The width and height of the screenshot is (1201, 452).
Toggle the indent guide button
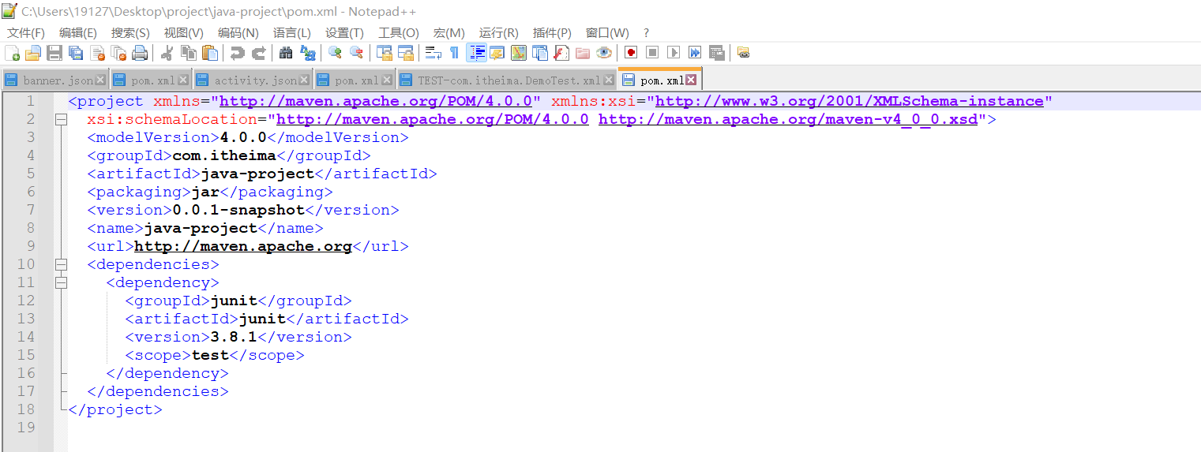[477, 53]
